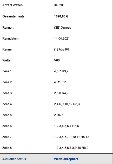Click the Anzahl Wetten label

coord(12,5)
